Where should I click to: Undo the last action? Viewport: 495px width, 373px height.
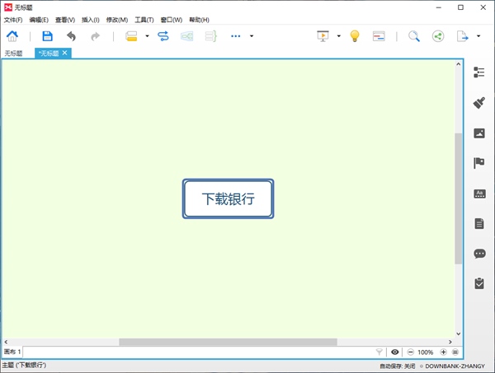71,36
